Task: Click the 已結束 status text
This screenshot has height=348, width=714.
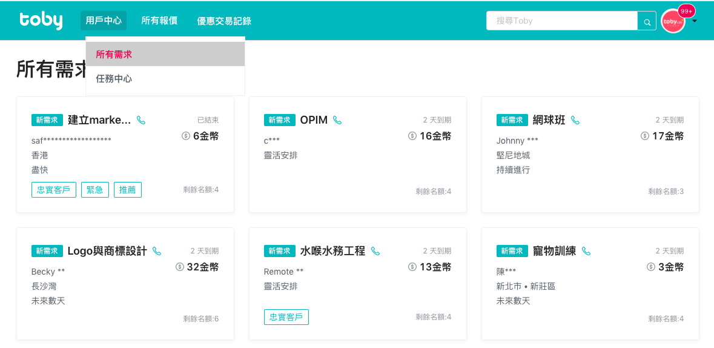Action: click(208, 120)
